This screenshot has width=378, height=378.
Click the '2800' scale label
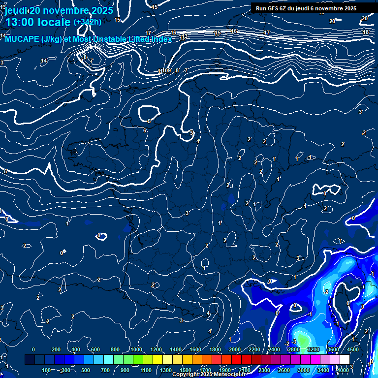click(294, 349)
